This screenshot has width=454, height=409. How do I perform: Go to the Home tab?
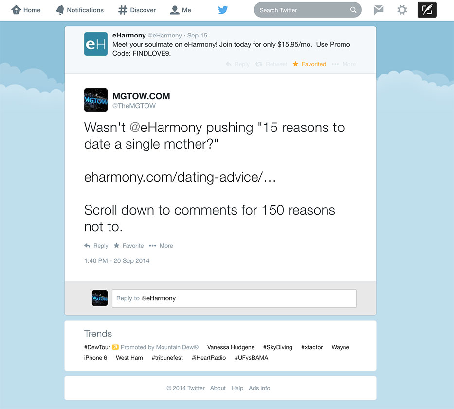pos(26,10)
